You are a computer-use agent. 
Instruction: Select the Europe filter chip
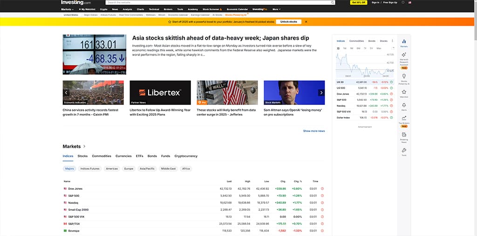tap(129, 168)
